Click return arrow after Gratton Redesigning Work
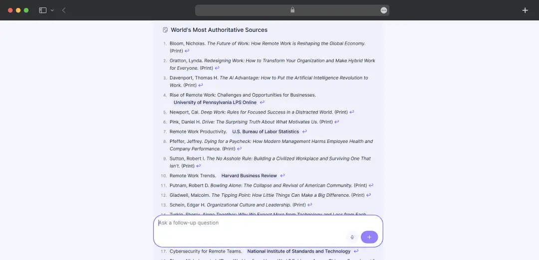 point(217,68)
